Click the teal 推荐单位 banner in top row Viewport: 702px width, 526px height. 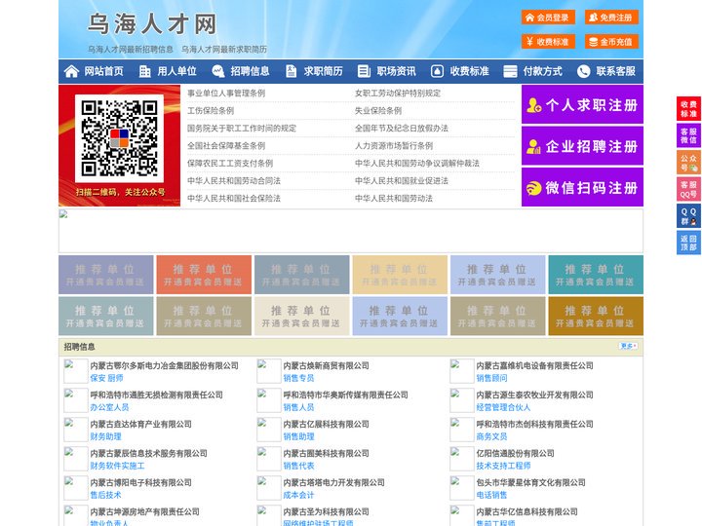tap(596, 275)
